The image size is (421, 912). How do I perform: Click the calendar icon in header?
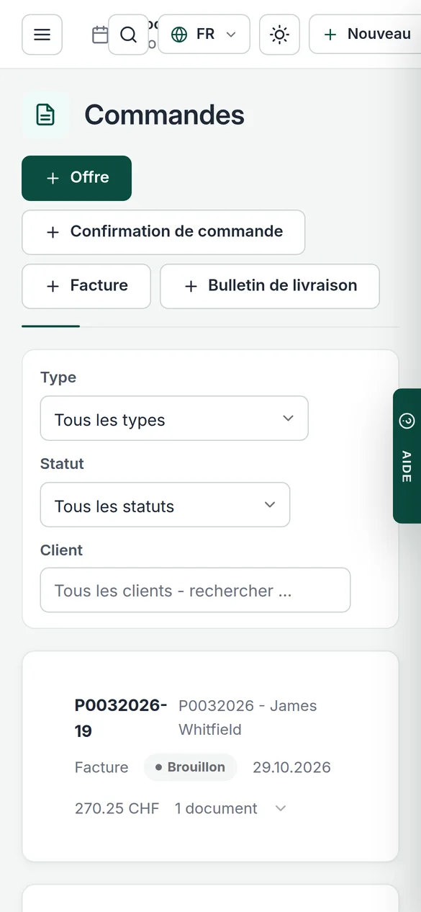coord(100,35)
